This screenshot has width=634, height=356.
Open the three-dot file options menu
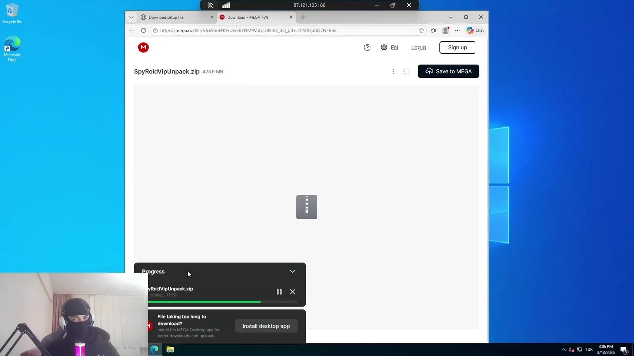point(393,71)
